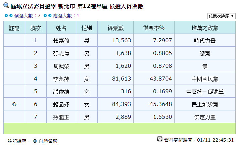Click vote percentage 0.8805
Viewport: 238px width, 148px height.
(x=162, y=53)
